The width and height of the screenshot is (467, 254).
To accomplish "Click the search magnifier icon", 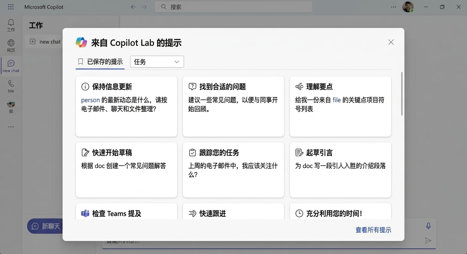I will (x=164, y=7).
